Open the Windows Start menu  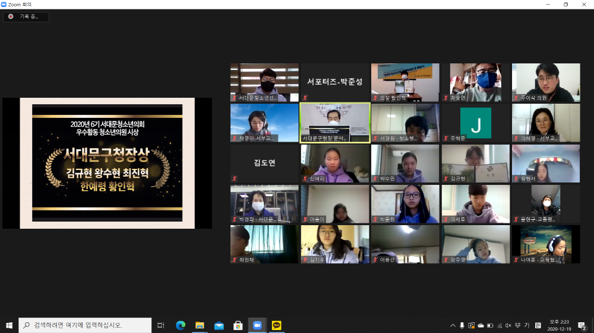(9, 325)
